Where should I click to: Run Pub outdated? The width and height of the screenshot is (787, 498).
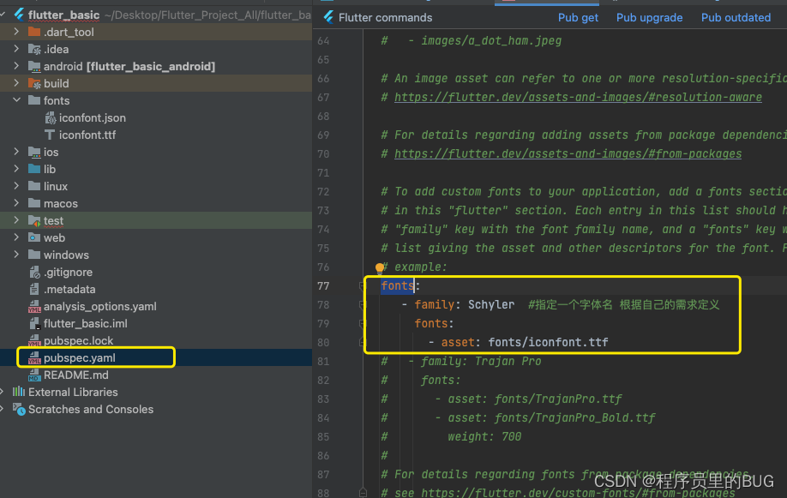pyautogui.click(x=736, y=17)
